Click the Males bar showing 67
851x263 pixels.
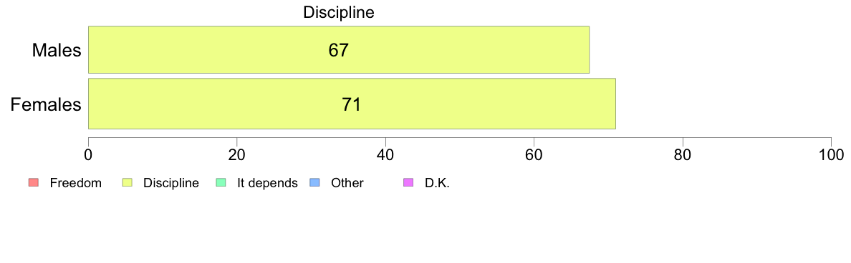coord(339,50)
